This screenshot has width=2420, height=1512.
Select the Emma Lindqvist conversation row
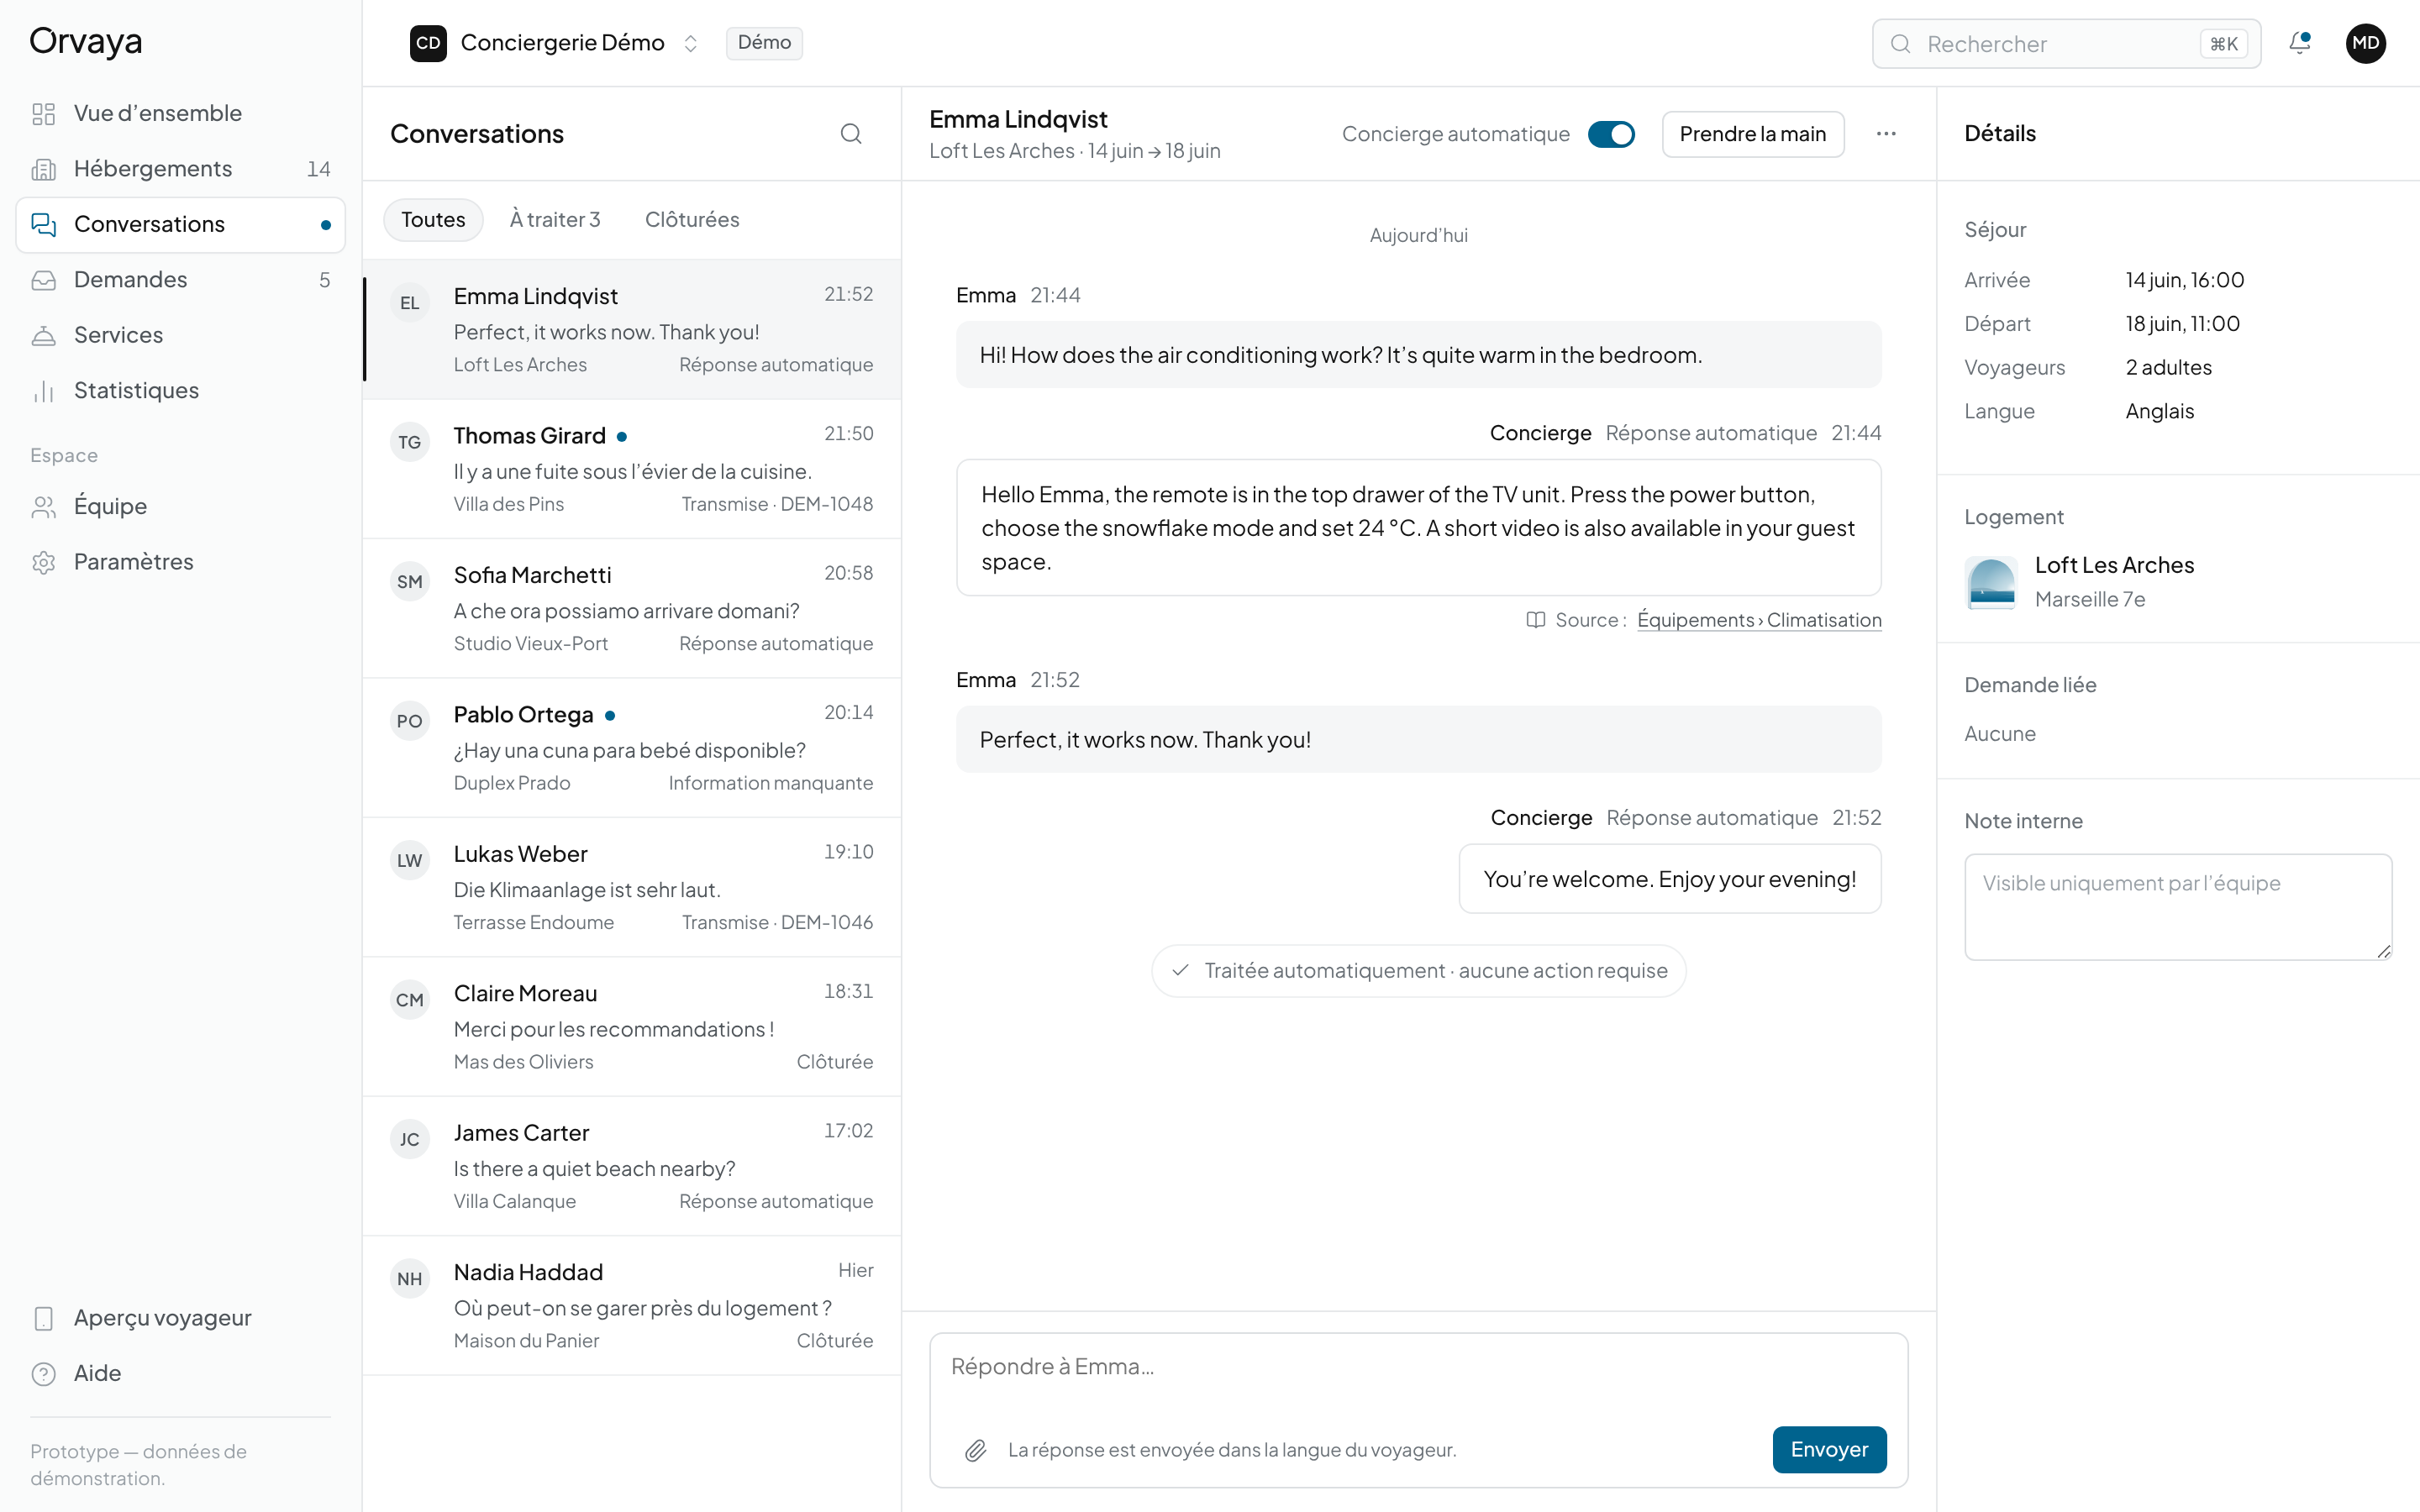pyautogui.click(x=632, y=330)
